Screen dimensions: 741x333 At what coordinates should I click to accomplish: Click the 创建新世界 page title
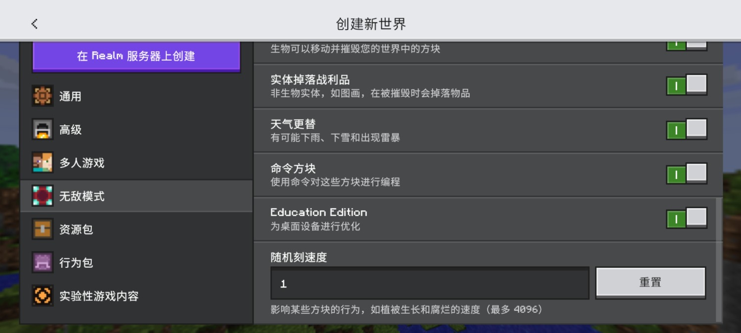pyautogui.click(x=371, y=24)
